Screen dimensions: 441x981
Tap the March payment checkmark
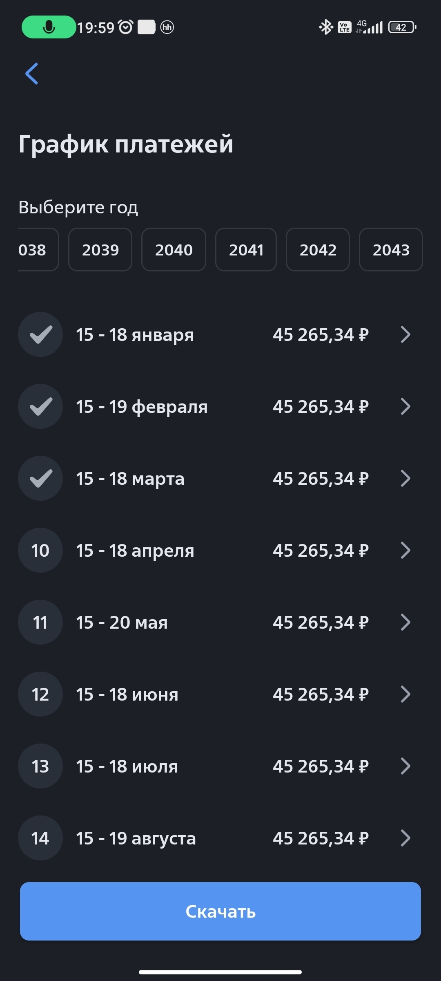40,478
